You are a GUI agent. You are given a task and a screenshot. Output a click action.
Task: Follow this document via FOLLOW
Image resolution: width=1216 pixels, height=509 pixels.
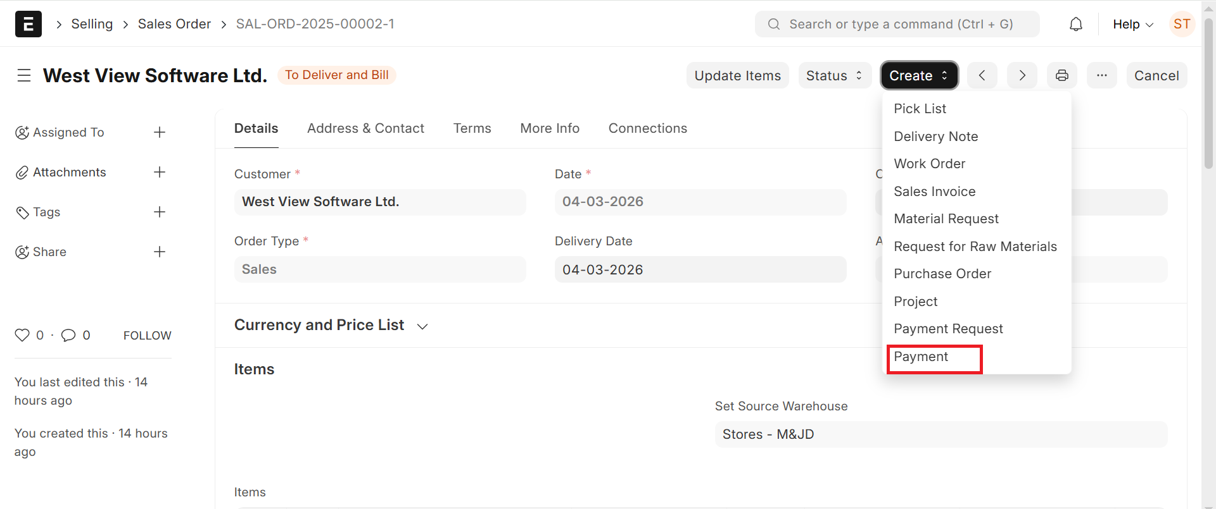pyautogui.click(x=147, y=335)
